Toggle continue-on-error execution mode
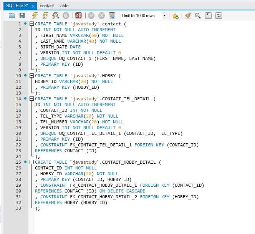The image size is (255, 234). pyautogui.click(x=79, y=16)
